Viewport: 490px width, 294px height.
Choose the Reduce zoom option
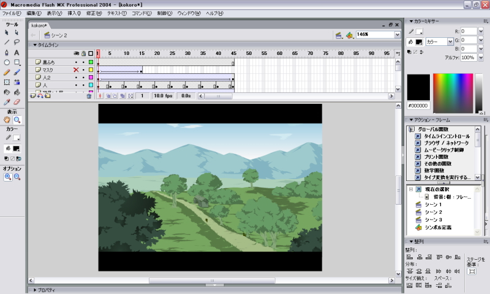pyautogui.click(x=17, y=177)
